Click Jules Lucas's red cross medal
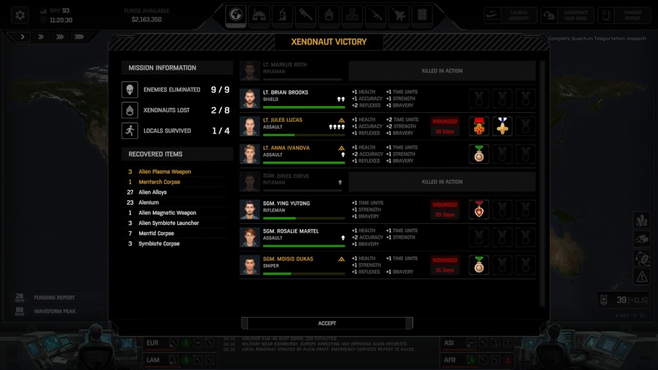Screen dimensions: 658x370 [479, 126]
